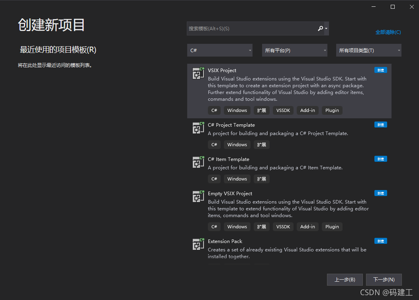The image size is (419, 300).
Task: Click the Plugin tag under VSIX Project
Action: click(x=332, y=110)
